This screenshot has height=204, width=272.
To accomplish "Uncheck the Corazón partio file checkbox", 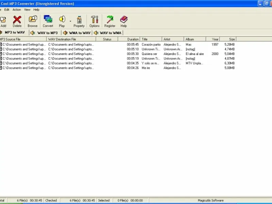I will [1, 45].
